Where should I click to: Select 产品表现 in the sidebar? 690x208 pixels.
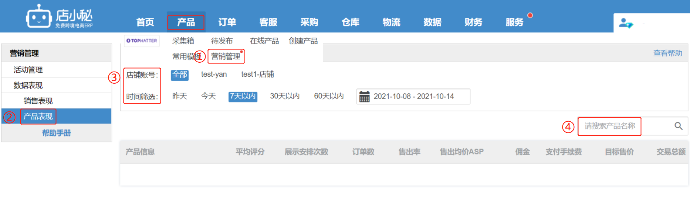coord(38,117)
